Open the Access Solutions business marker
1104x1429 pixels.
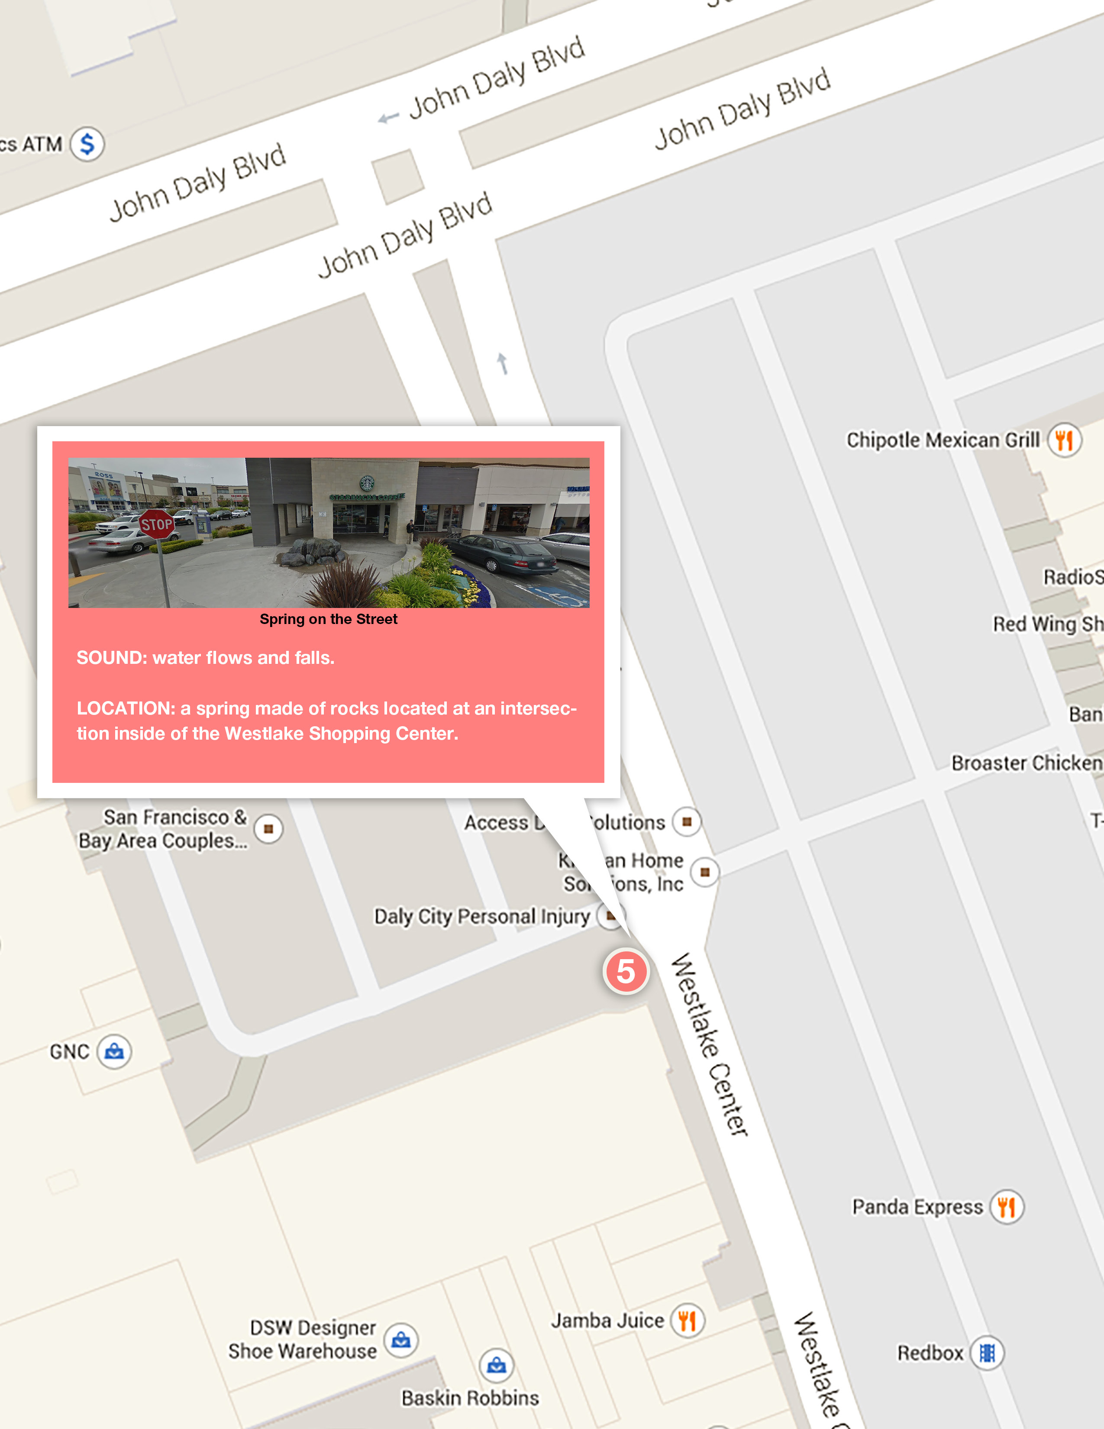click(687, 822)
